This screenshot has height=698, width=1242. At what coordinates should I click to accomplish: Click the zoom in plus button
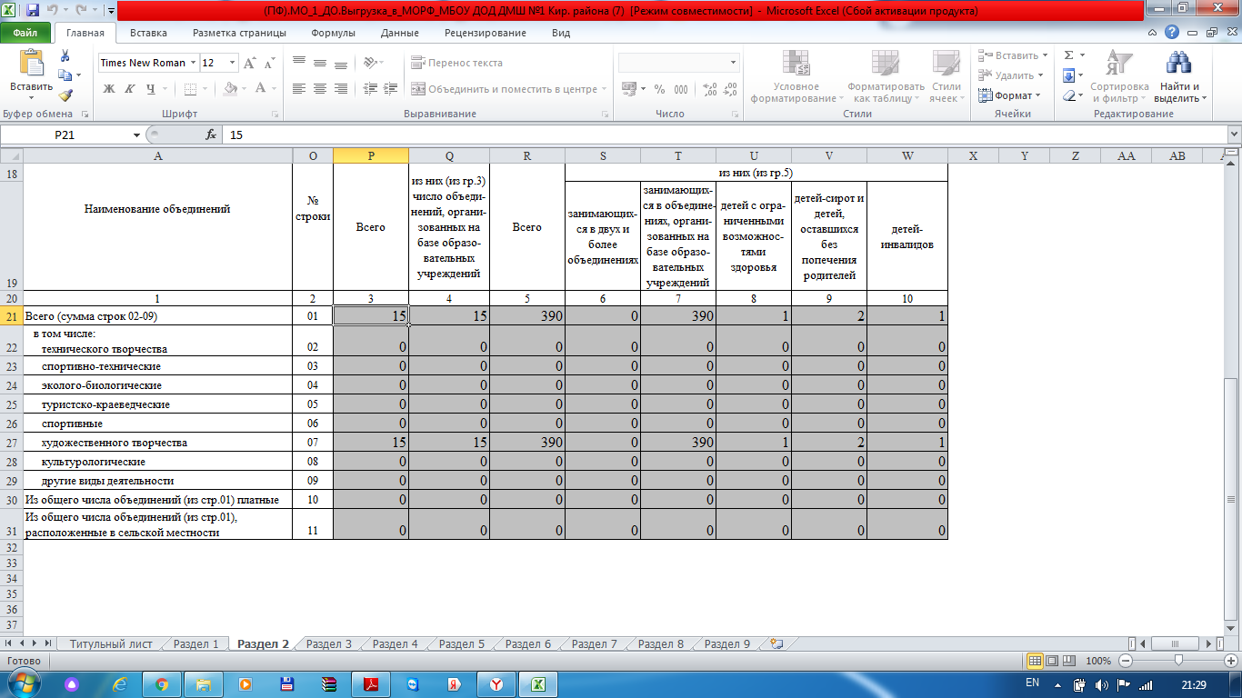[1229, 661]
